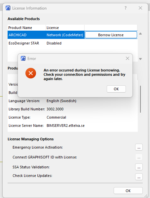This screenshot has height=198, width=150.
Task: Open Emergency License Activation options
Action: coord(139,147)
